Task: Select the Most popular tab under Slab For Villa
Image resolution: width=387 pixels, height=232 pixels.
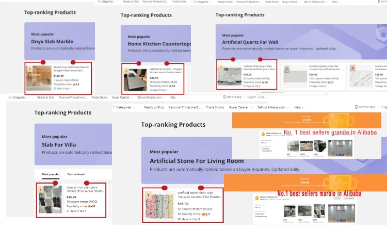Action: (51, 175)
